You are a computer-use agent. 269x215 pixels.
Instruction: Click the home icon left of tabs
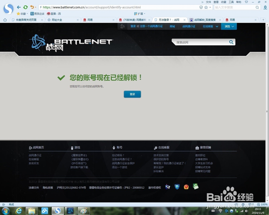(x=5, y=20)
